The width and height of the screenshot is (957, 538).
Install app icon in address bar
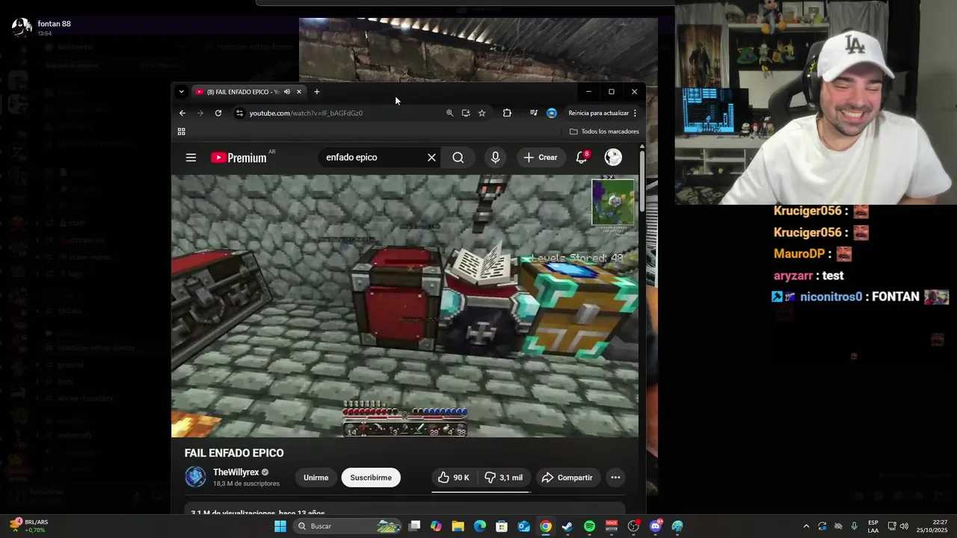(x=466, y=113)
